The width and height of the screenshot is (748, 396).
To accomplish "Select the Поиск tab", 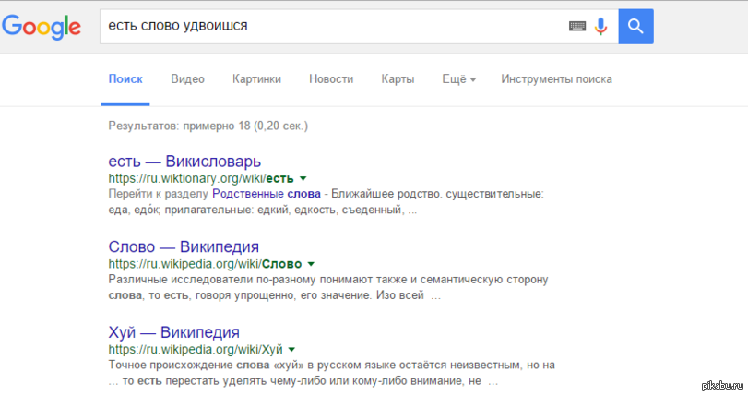I will 125,79.
